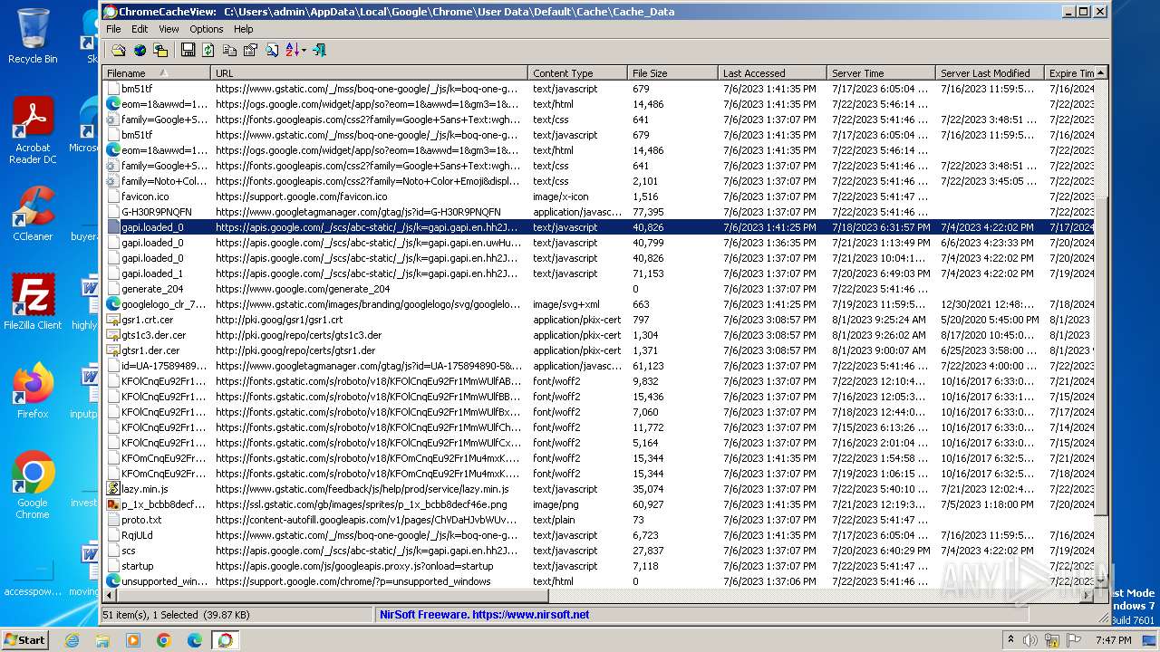Open Microsoft Edge from the taskbar
This screenshot has width=1160, height=652.
(195, 640)
